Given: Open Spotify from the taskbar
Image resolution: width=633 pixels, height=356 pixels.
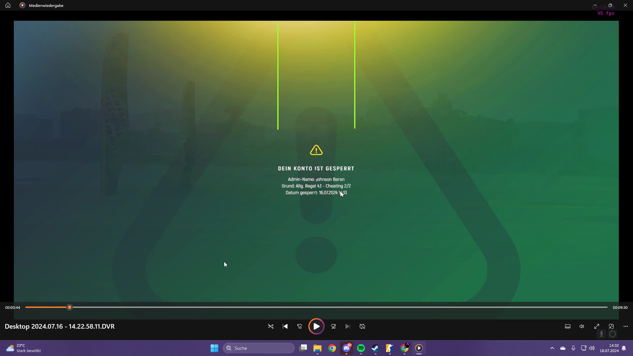Looking at the screenshot, I should (361, 348).
